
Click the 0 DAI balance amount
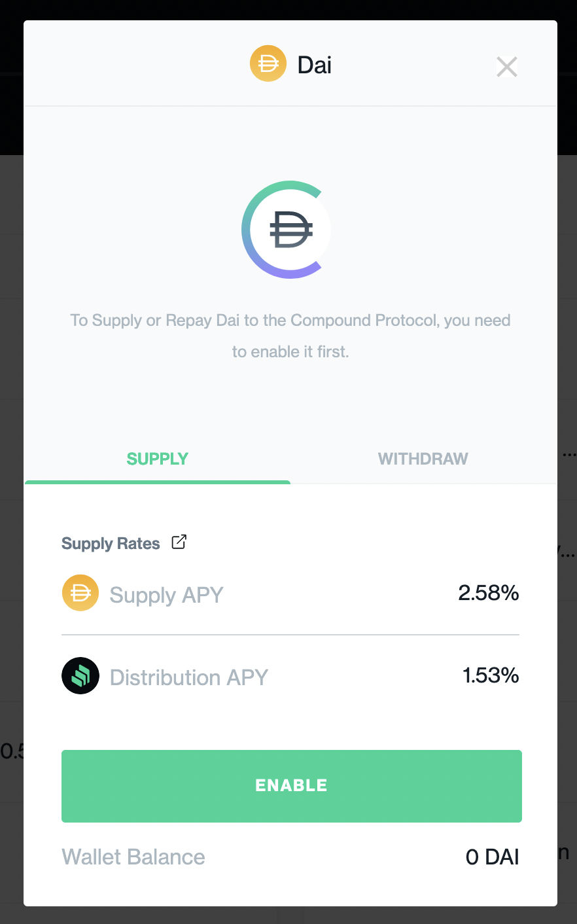[x=492, y=857]
